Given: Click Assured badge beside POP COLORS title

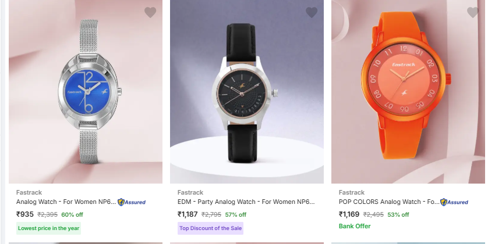Looking at the screenshot, I should pos(454,202).
